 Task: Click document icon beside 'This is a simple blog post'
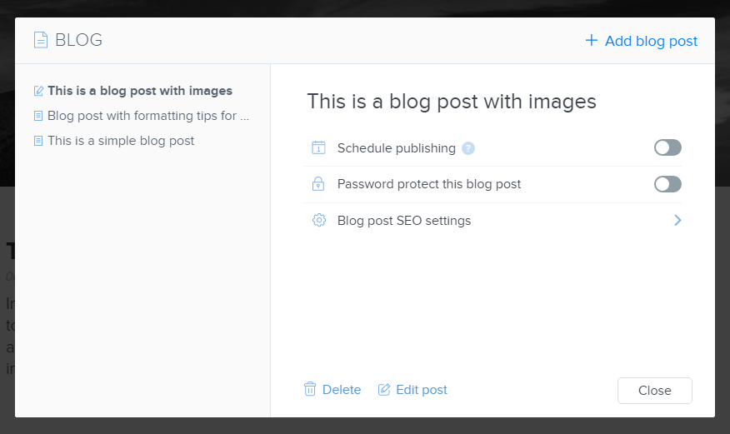[38, 141]
